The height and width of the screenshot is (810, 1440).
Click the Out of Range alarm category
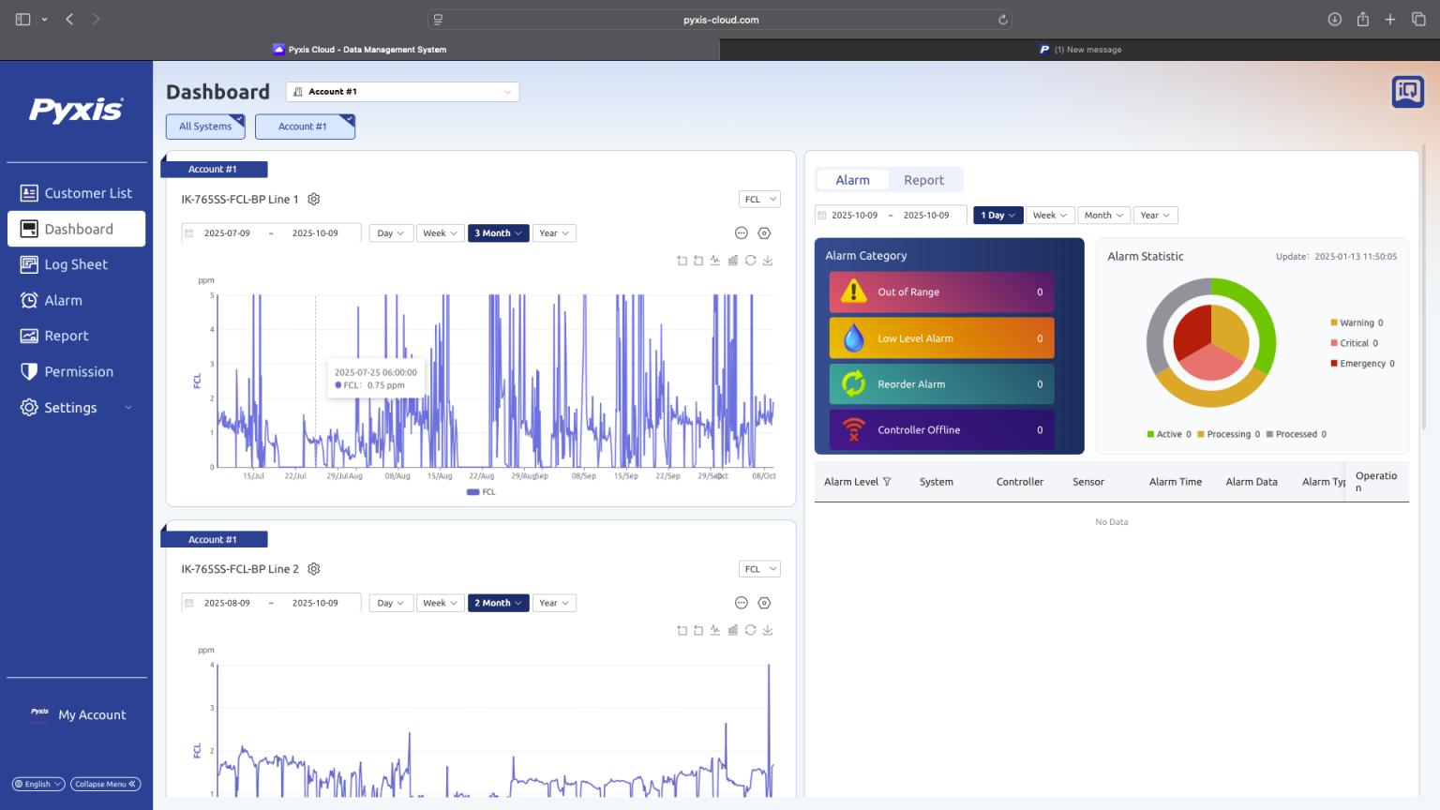[x=940, y=292]
